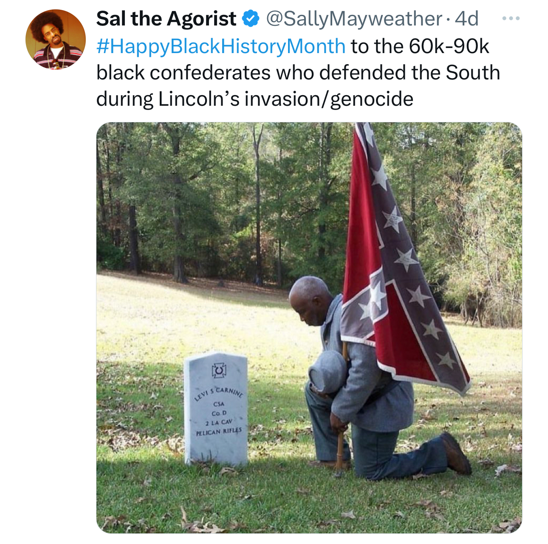Image resolution: width=548 pixels, height=544 pixels.
Task: Click the tweet text mentioning black confederates
Action: (x=298, y=72)
